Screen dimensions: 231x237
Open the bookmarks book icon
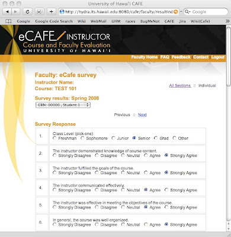click(8, 21)
